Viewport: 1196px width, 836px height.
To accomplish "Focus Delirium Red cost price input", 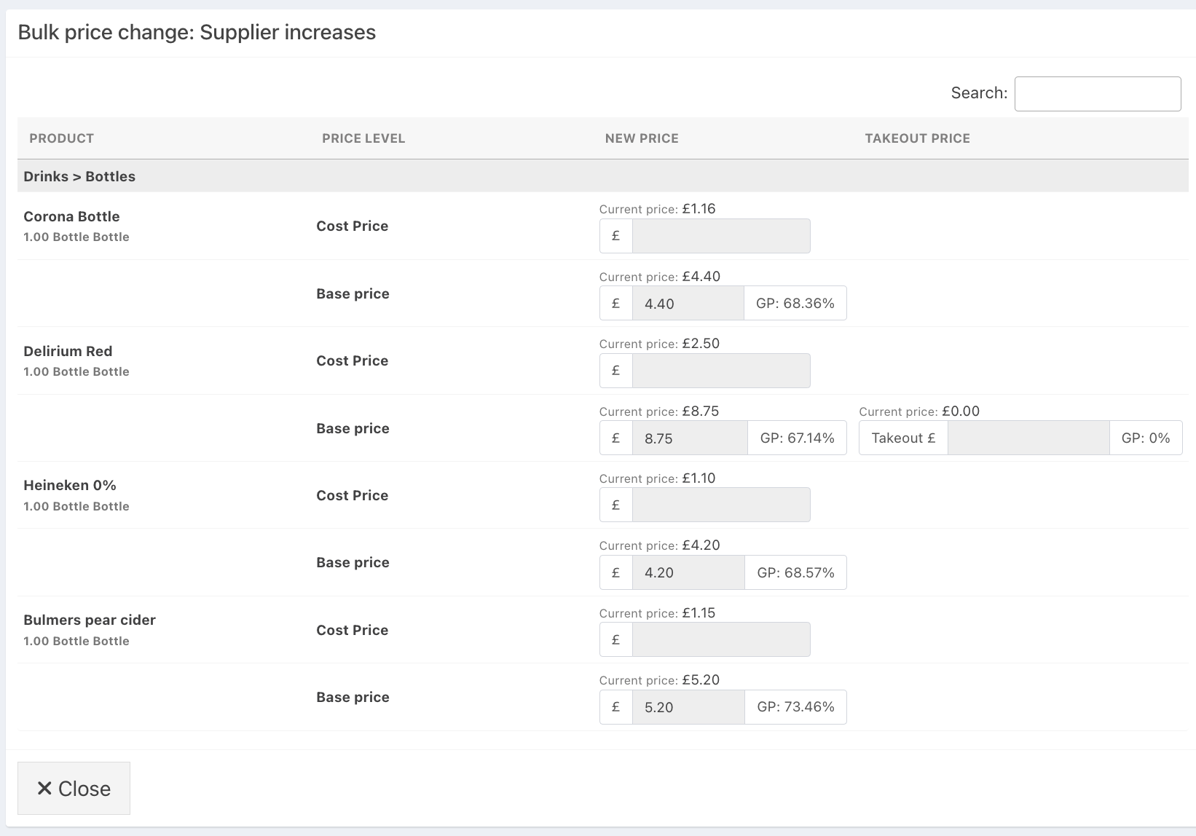I will (x=721, y=371).
